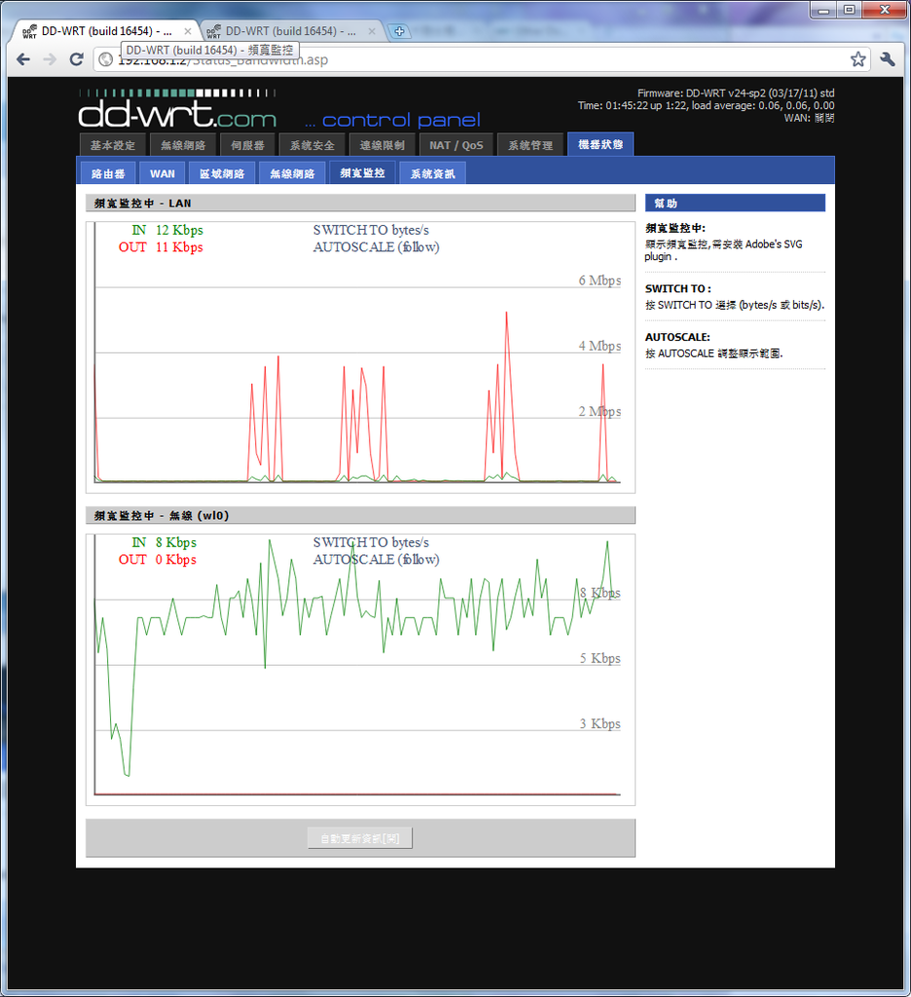Open the 系統安全 main tab
911x997 pixels.
[312, 145]
